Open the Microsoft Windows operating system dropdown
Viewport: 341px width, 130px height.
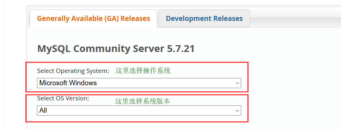(x=139, y=83)
